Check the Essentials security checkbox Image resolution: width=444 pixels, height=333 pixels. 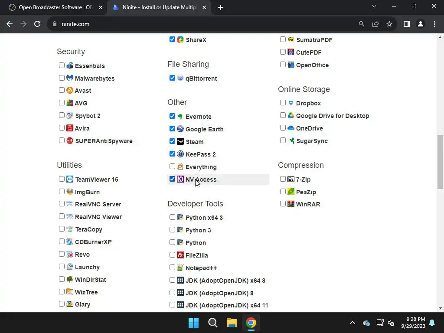click(62, 65)
